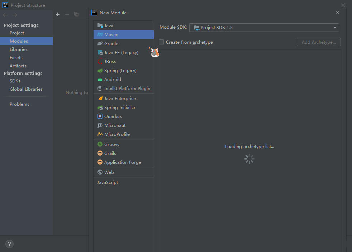Click the Spring (Legacy) leaf icon
The width and height of the screenshot is (352, 252).
coord(100,71)
